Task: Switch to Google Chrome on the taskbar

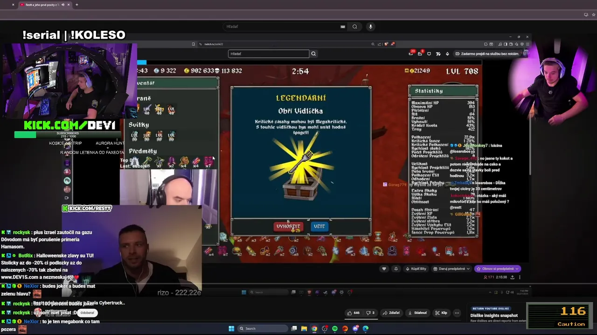Action: [314, 328]
